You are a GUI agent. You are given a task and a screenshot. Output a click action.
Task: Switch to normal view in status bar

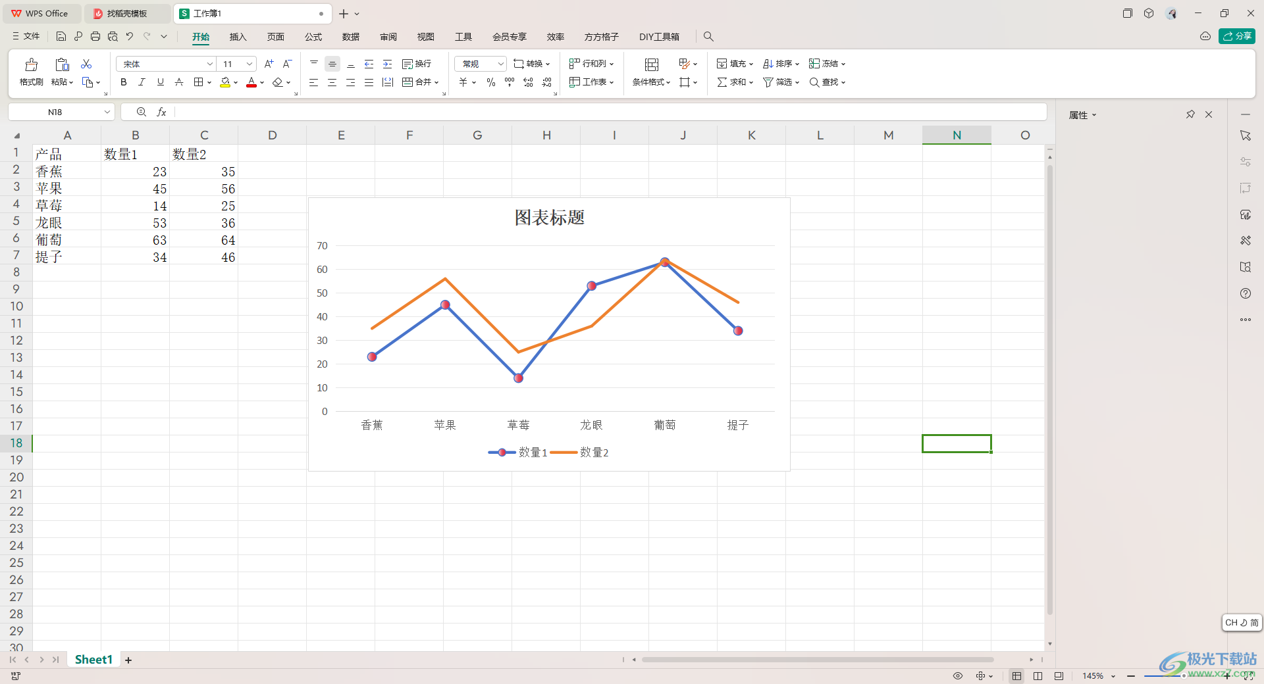(1017, 676)
